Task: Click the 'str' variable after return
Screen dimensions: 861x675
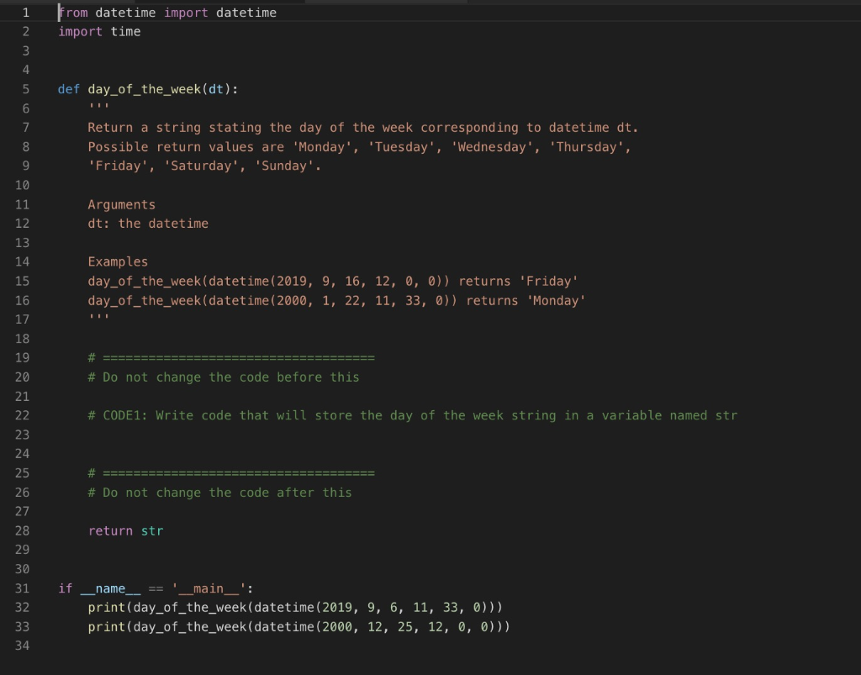Action: (152, 531)
